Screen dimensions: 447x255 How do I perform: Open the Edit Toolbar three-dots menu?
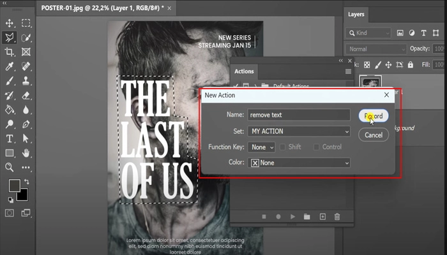pos(26,167)
